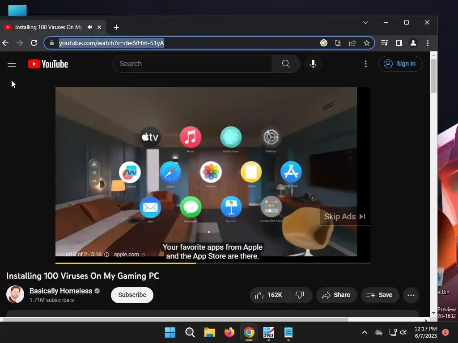458x343 pixels.
Task: Open more actions ellipsis under video
Action: click(411, 295)
